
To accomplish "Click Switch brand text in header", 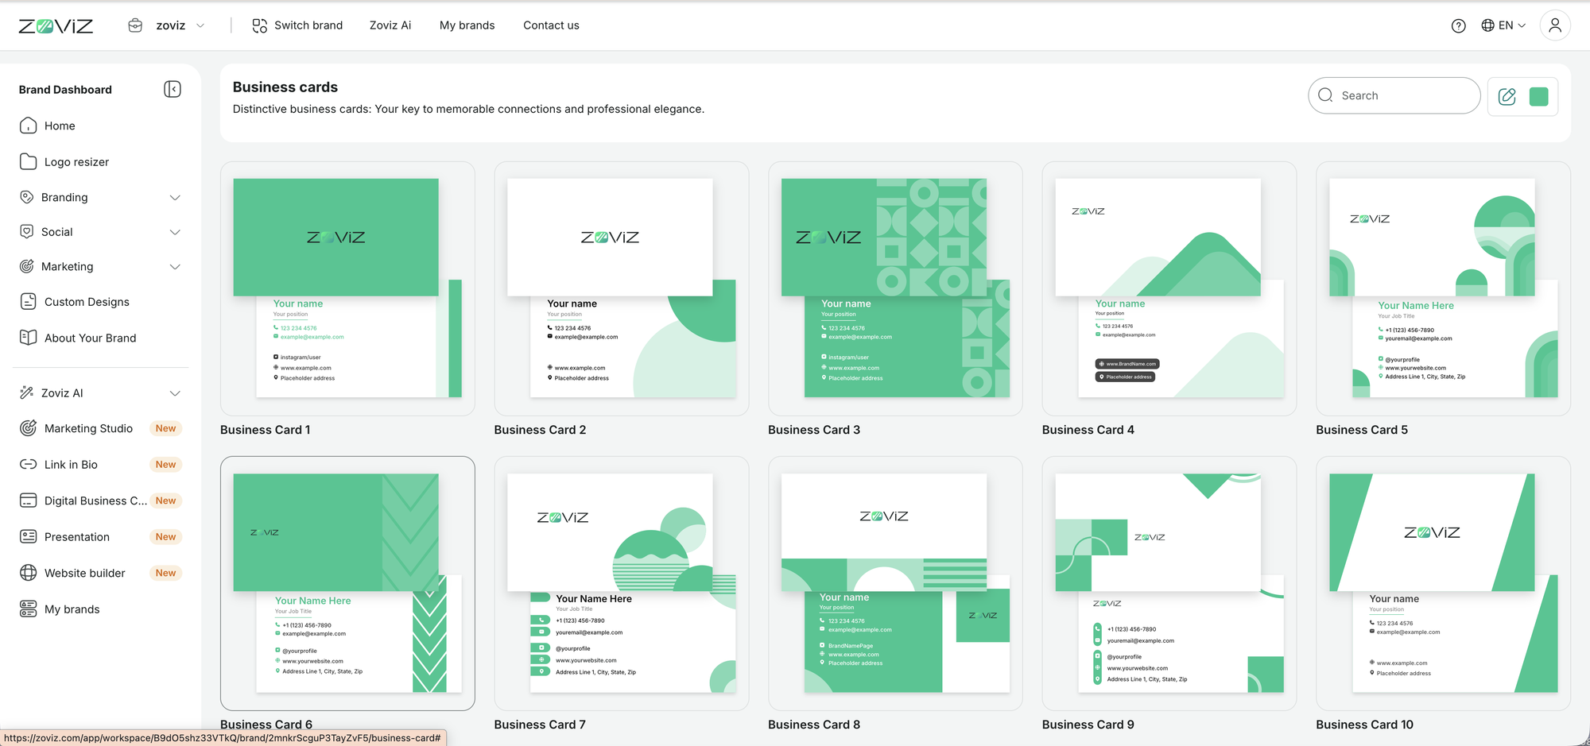I will (x=308, y=25).
